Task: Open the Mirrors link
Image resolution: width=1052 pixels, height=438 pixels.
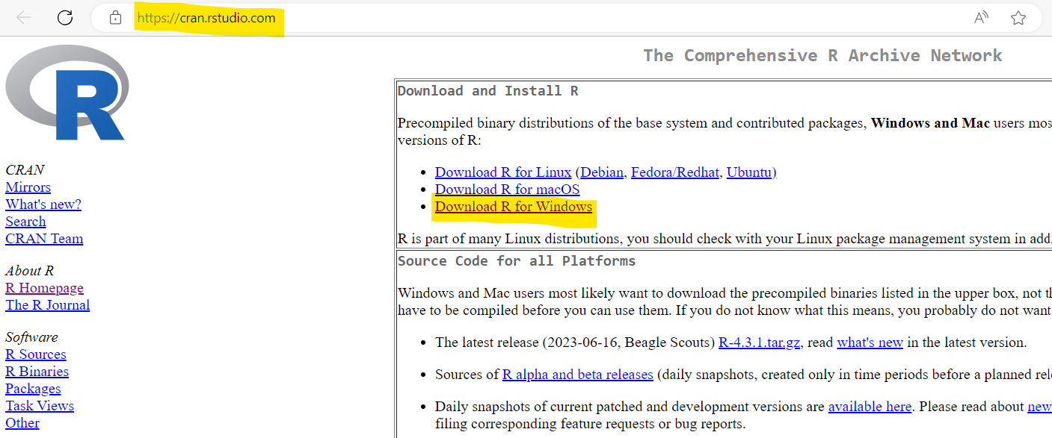Action: click(28, 187)
